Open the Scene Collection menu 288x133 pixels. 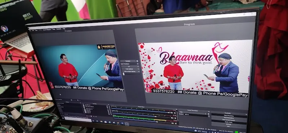[47, 30]
